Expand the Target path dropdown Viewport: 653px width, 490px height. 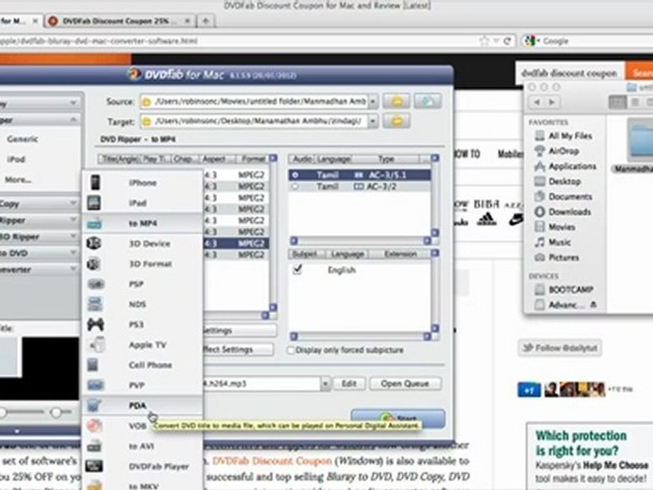[x=373, y=121]
